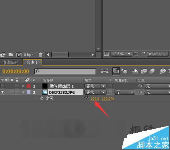Click the label tag column header
The height and width of the screenshot is (150, 170).
tap(27, 80)
